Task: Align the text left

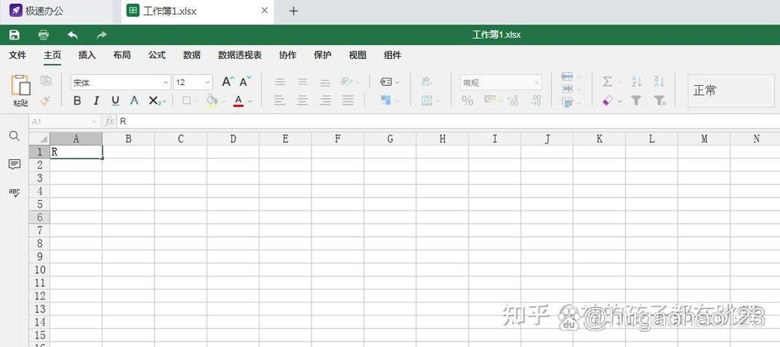Action: point(280,100)
